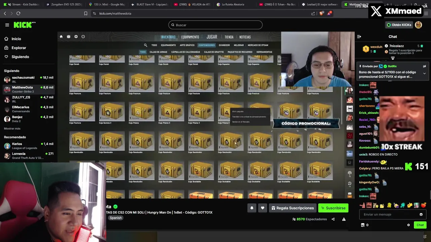Go back with the browser back arrow
This screenshot has width=431, height=242.
pyautogui.click(x=5, y=13)
